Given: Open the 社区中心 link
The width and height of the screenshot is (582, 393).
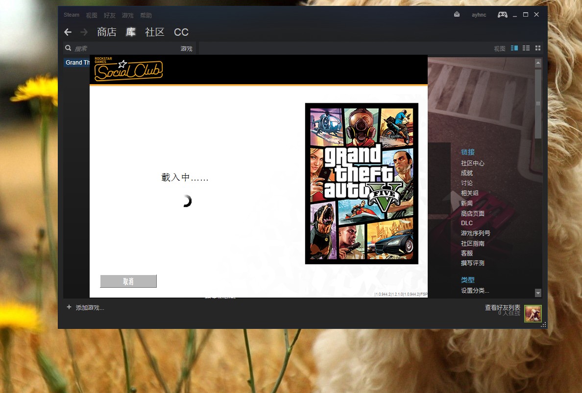Looking at the screenshot, I should [x=472, y=163].
